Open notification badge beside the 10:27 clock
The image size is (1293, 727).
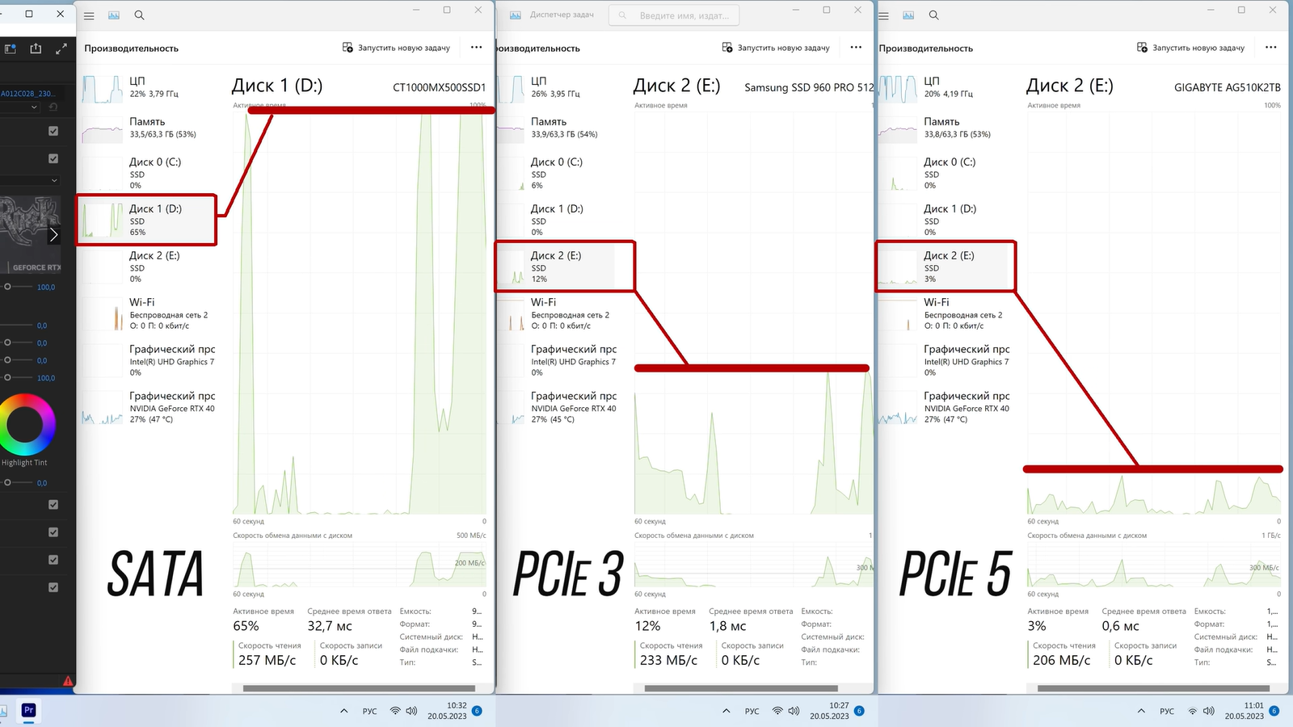coord(859,711)
